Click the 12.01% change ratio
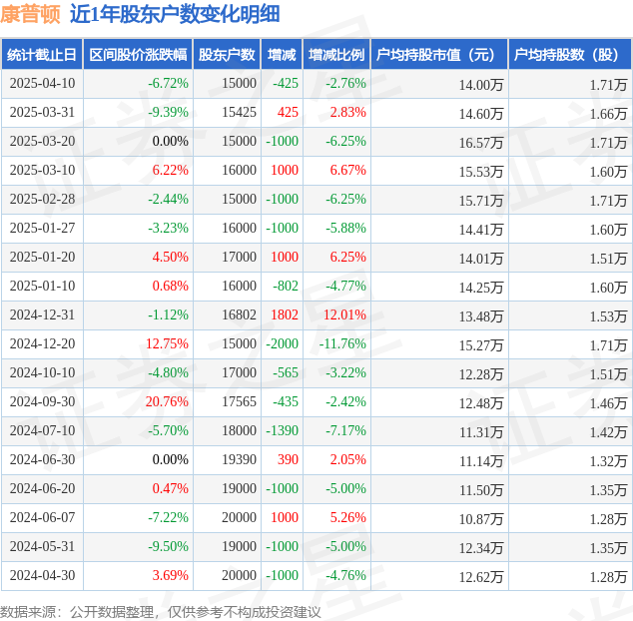The height and width of the screenshot is (621, 633). coord(344,314)
